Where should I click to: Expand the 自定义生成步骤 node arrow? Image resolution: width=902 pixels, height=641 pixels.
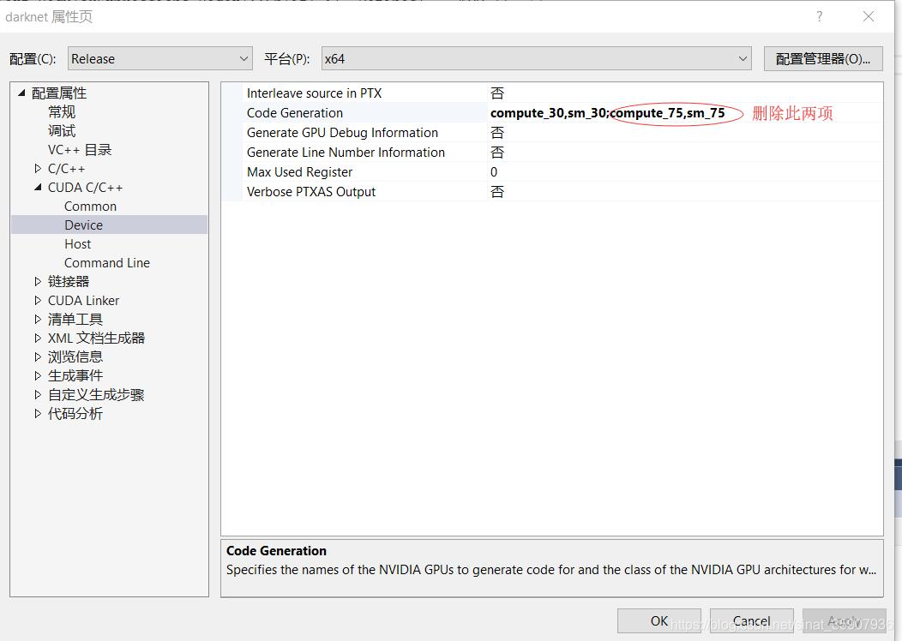click(x=38, y=394)
